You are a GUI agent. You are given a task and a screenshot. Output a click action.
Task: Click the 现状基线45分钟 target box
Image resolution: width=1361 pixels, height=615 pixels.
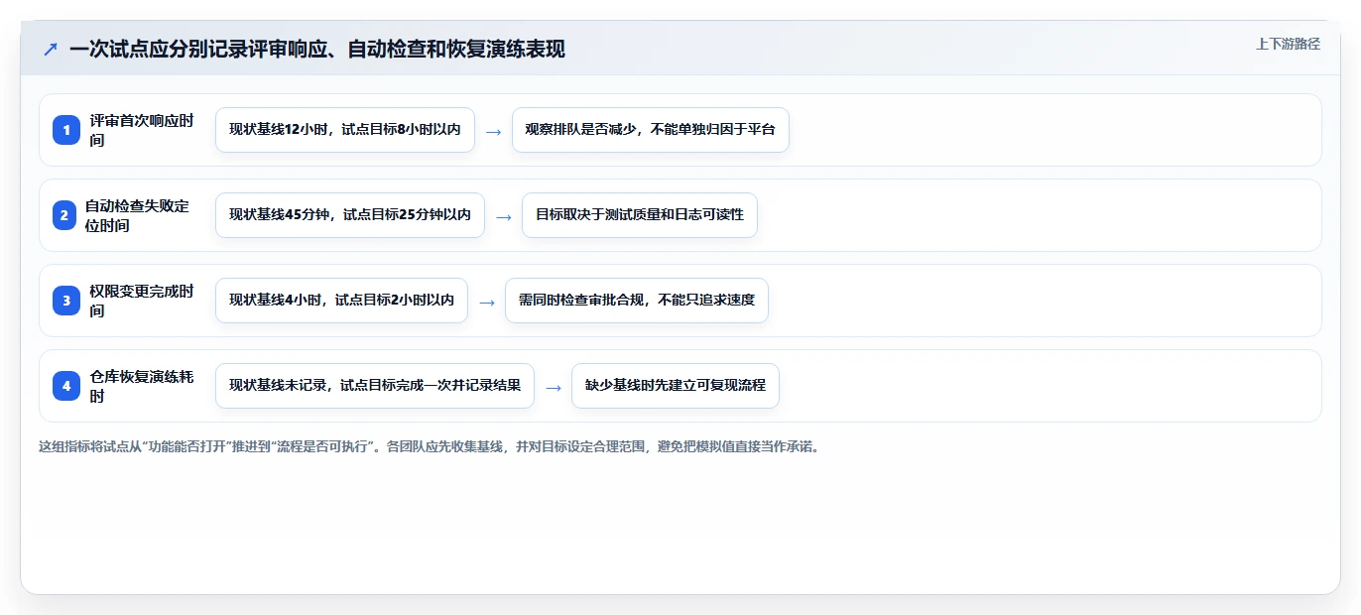(350, 215)
